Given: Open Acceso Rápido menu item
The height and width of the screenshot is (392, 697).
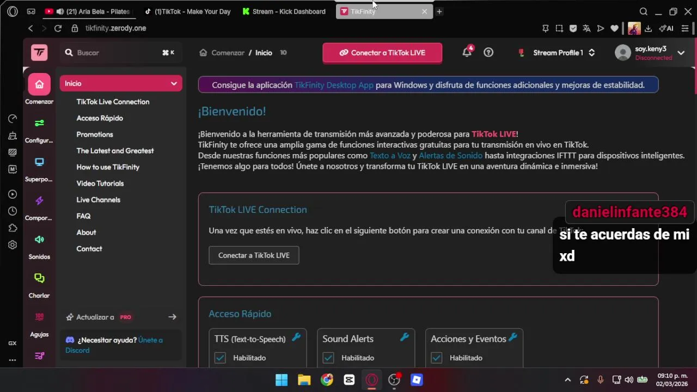Looking at the screenshot, I should (x=100, y=118).
